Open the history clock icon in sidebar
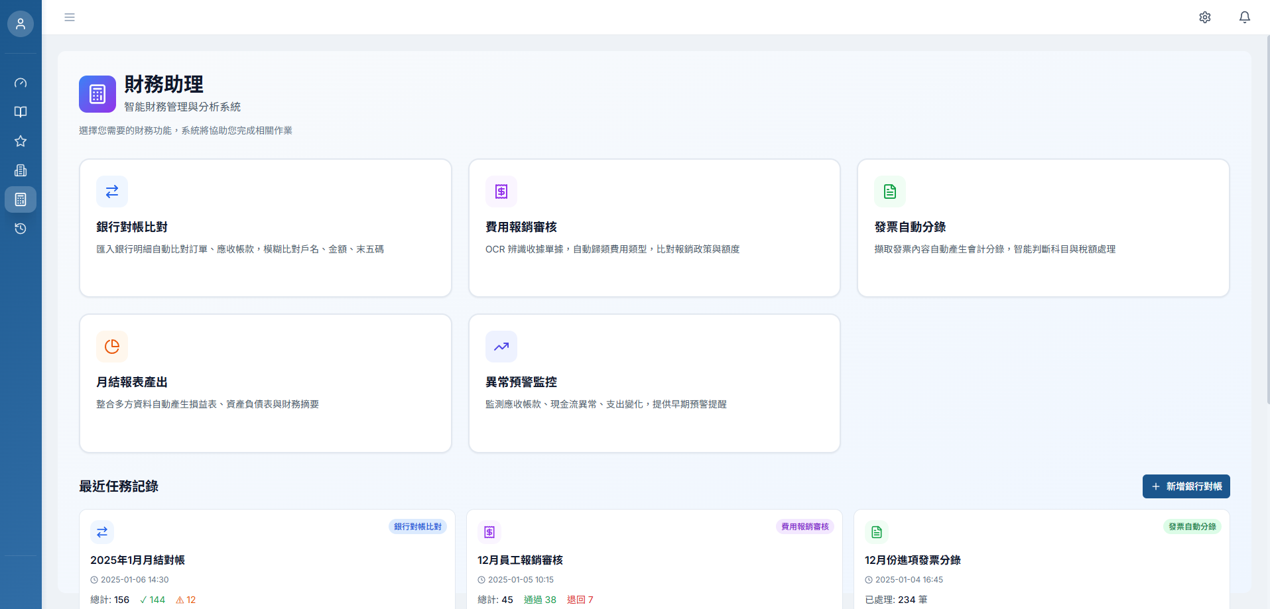 point(21,229)
